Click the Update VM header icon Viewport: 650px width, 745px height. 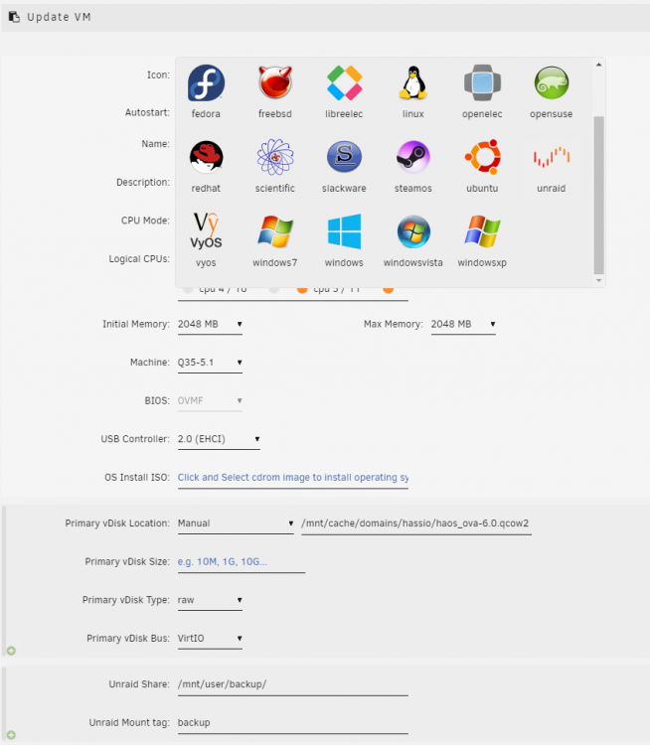pyautogui.click(x=14, y=17)
